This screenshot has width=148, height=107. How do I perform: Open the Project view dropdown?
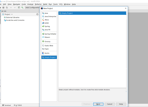coord(7,14)
